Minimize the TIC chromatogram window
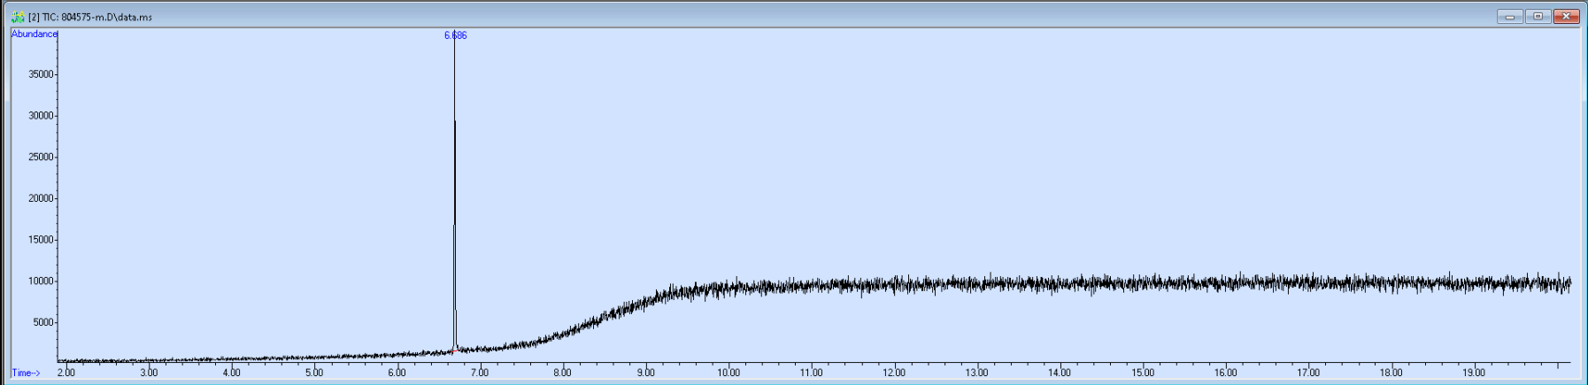 coord(1509,17)
